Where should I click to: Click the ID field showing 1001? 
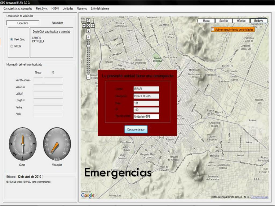[x=146, y=110]
